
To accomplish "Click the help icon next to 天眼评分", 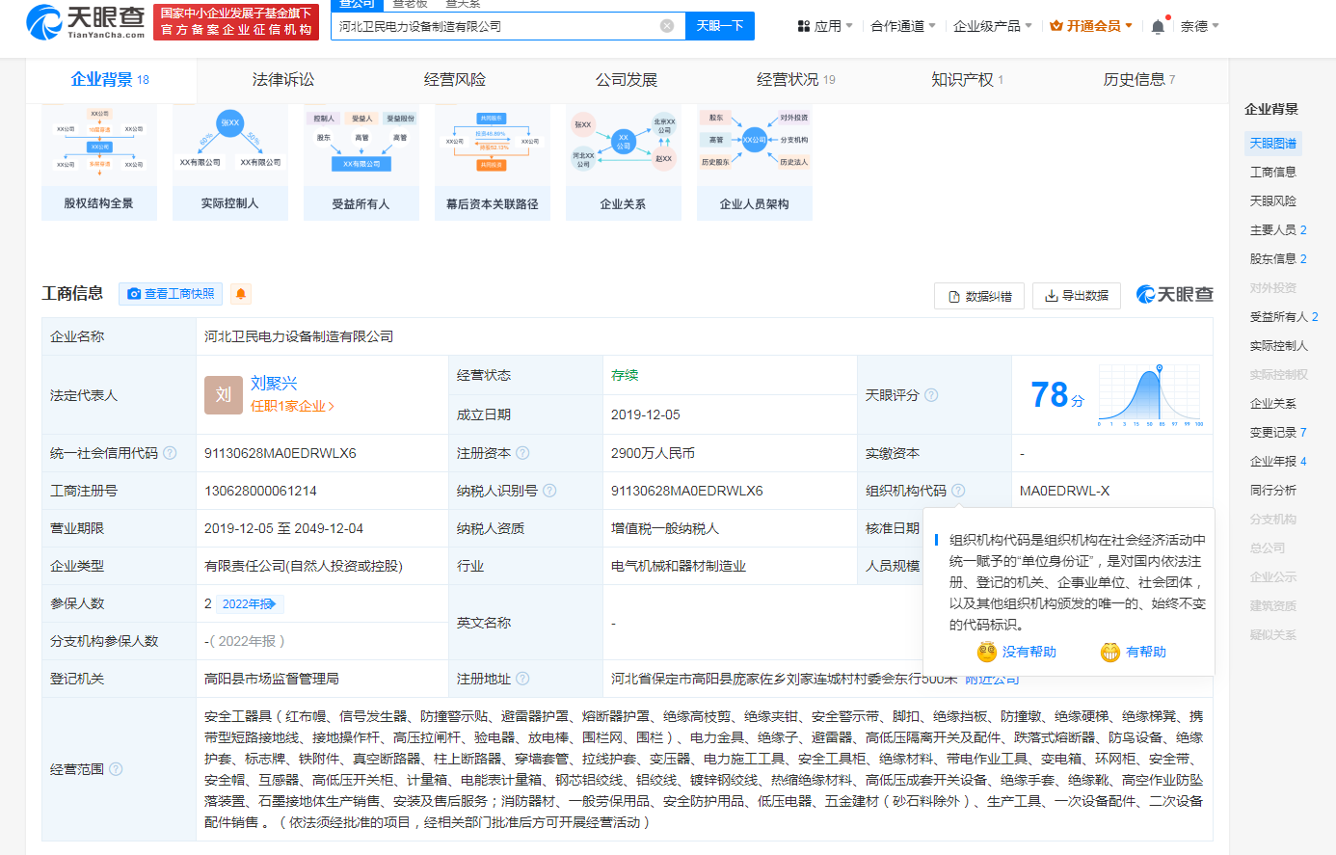I will pyautogui.click(x=931, y=395).
